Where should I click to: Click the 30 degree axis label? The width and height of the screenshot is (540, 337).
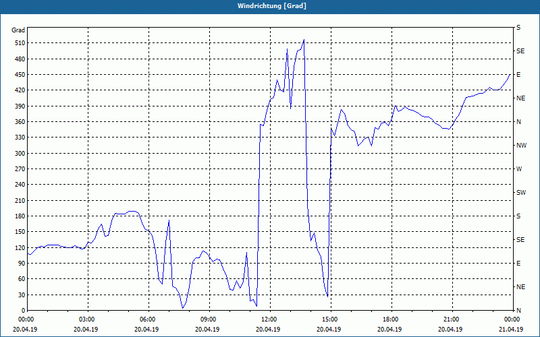tap(21, 295)
